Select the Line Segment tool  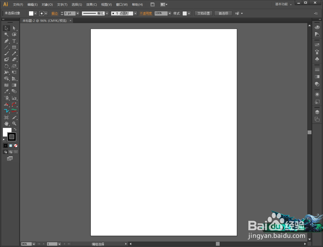6,47
